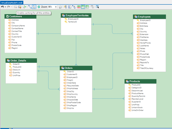This screenshot has height=129, width=172.
Task: Click the last toolbar icon with cursor
Action: (x=97, y=7)
